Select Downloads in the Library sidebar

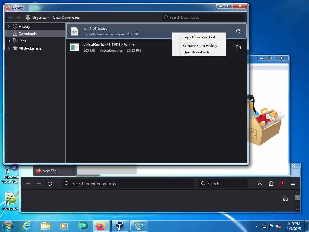pyautogui.click(x=27, y=34)
